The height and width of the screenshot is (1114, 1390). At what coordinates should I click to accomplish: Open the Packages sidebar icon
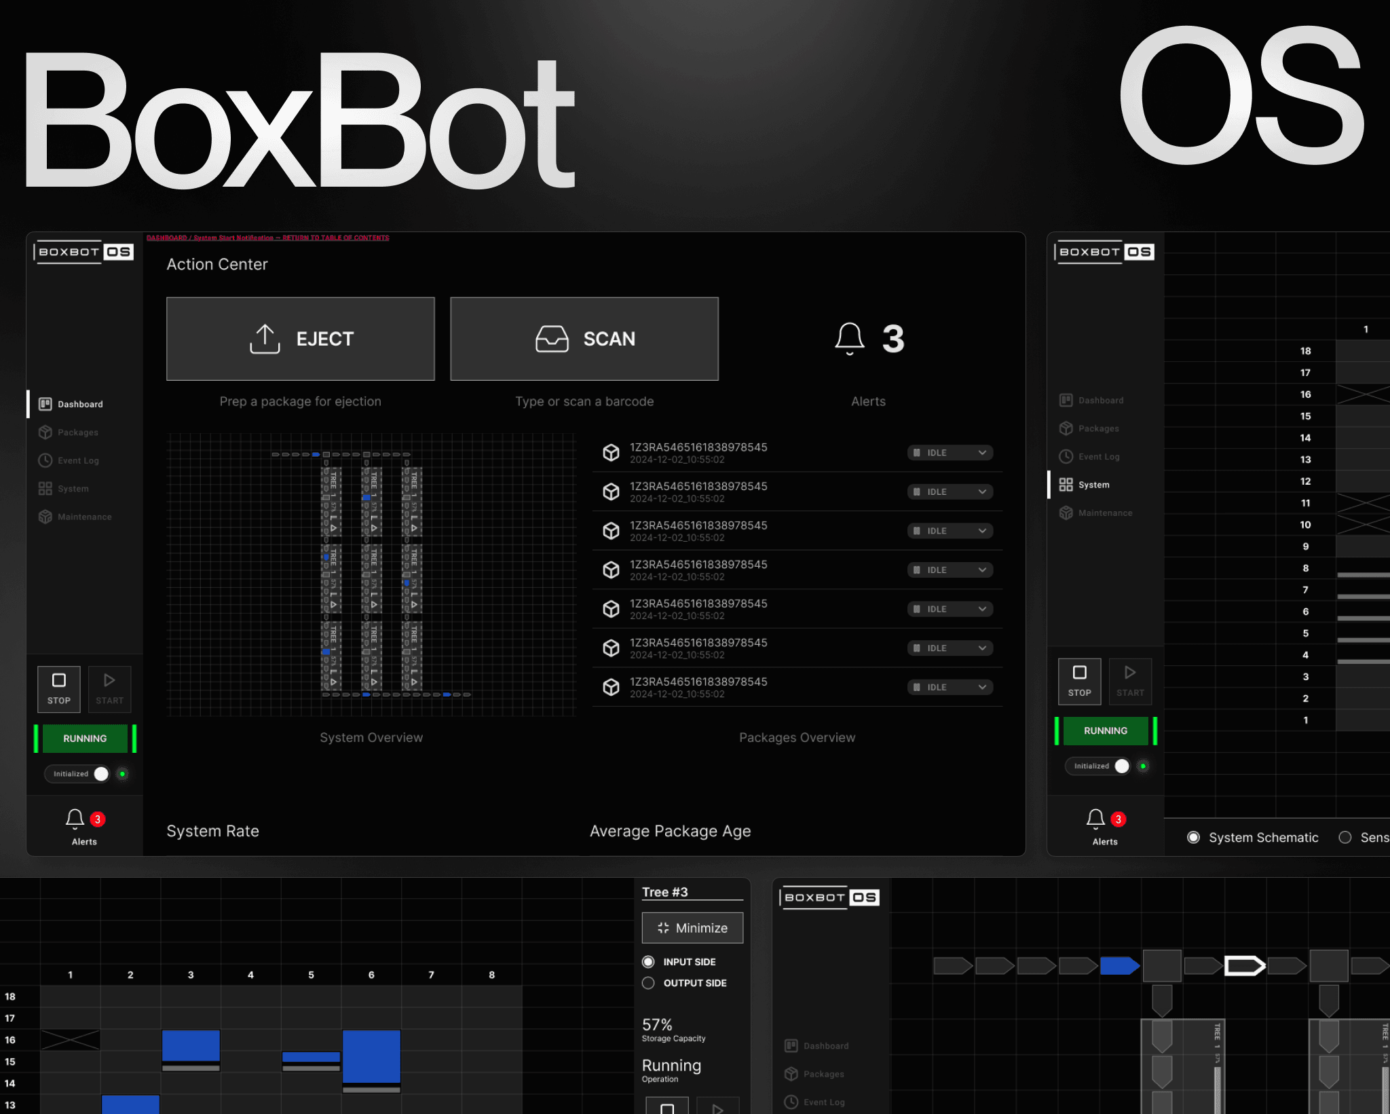[45, 432]
